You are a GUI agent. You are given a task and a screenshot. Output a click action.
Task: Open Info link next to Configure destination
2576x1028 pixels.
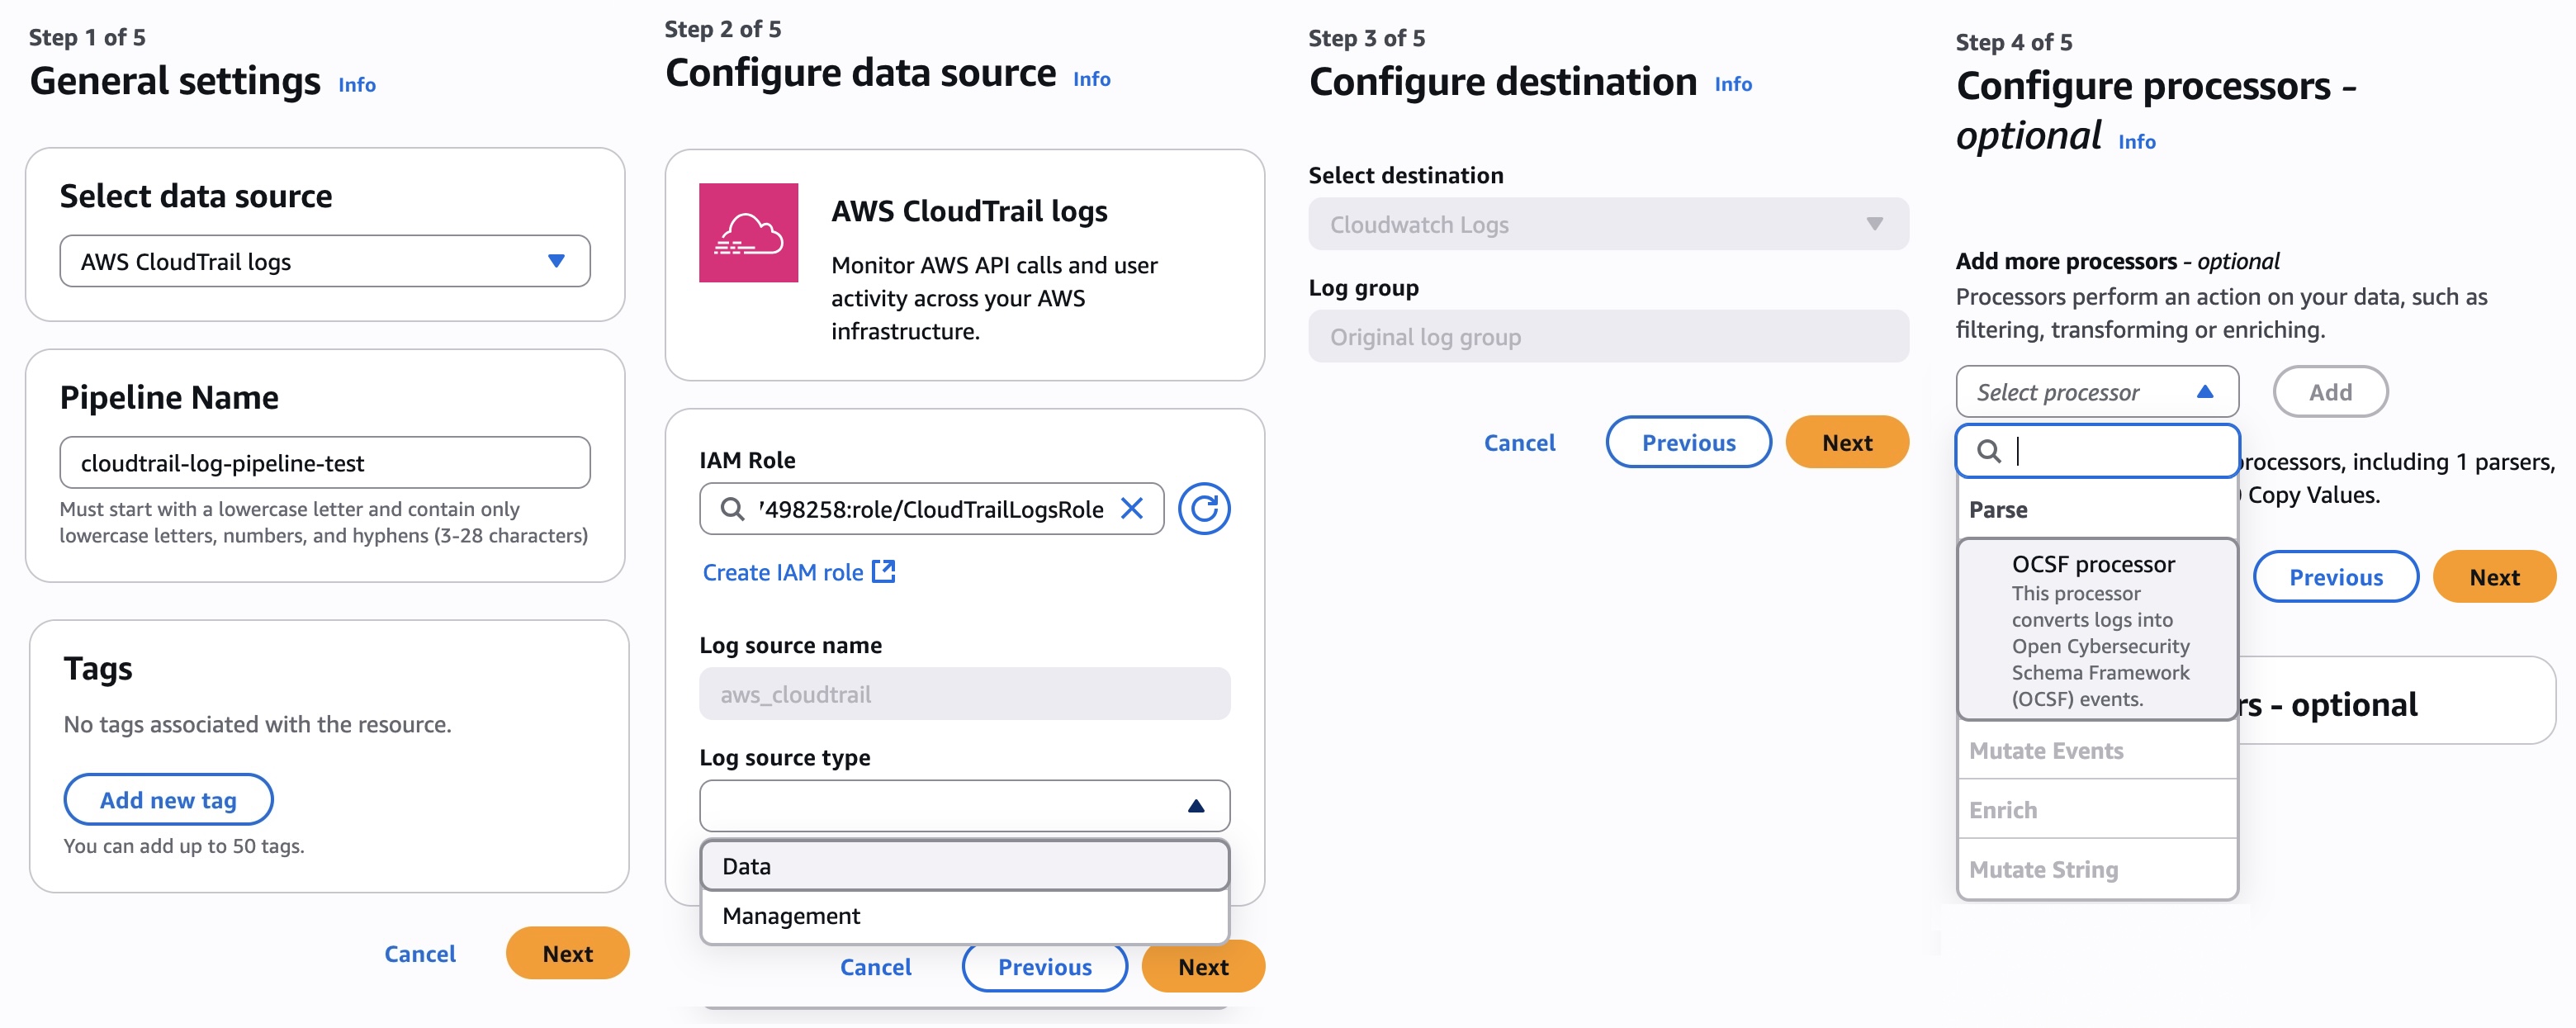[x=1732, y=85]
